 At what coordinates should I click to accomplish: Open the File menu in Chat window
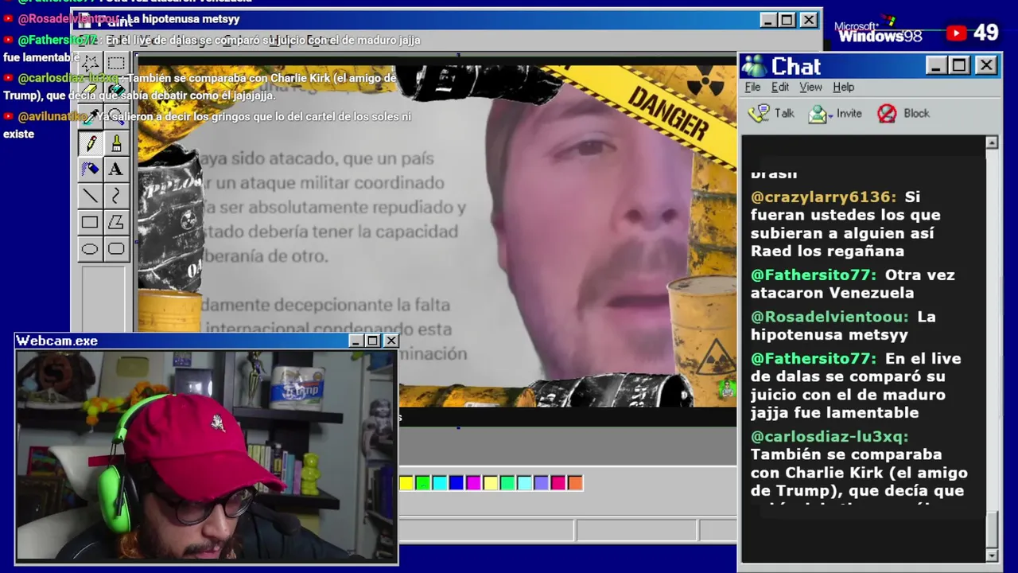coord(752,87)
